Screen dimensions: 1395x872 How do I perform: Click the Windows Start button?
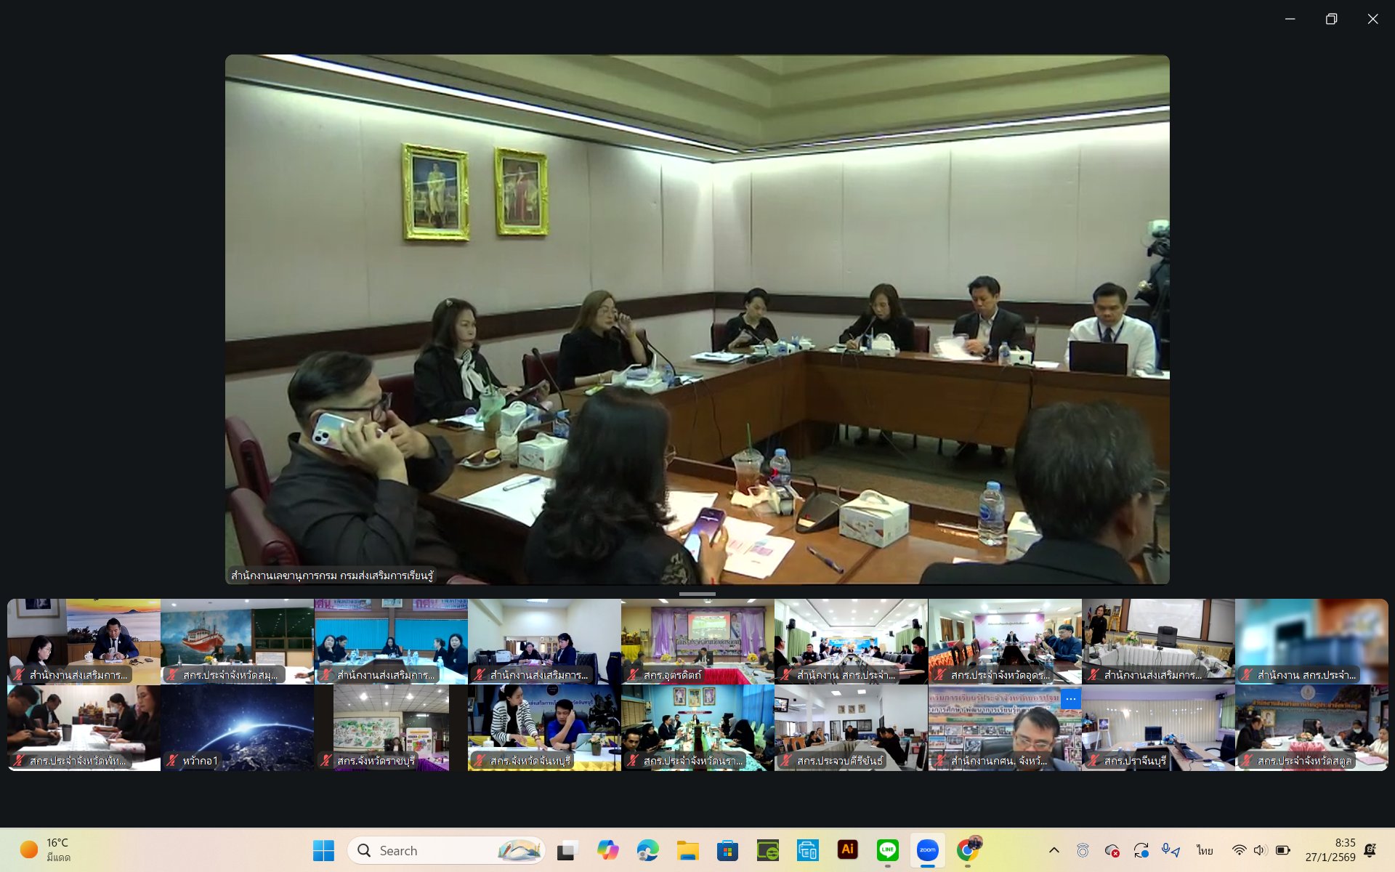click(323, 849)
